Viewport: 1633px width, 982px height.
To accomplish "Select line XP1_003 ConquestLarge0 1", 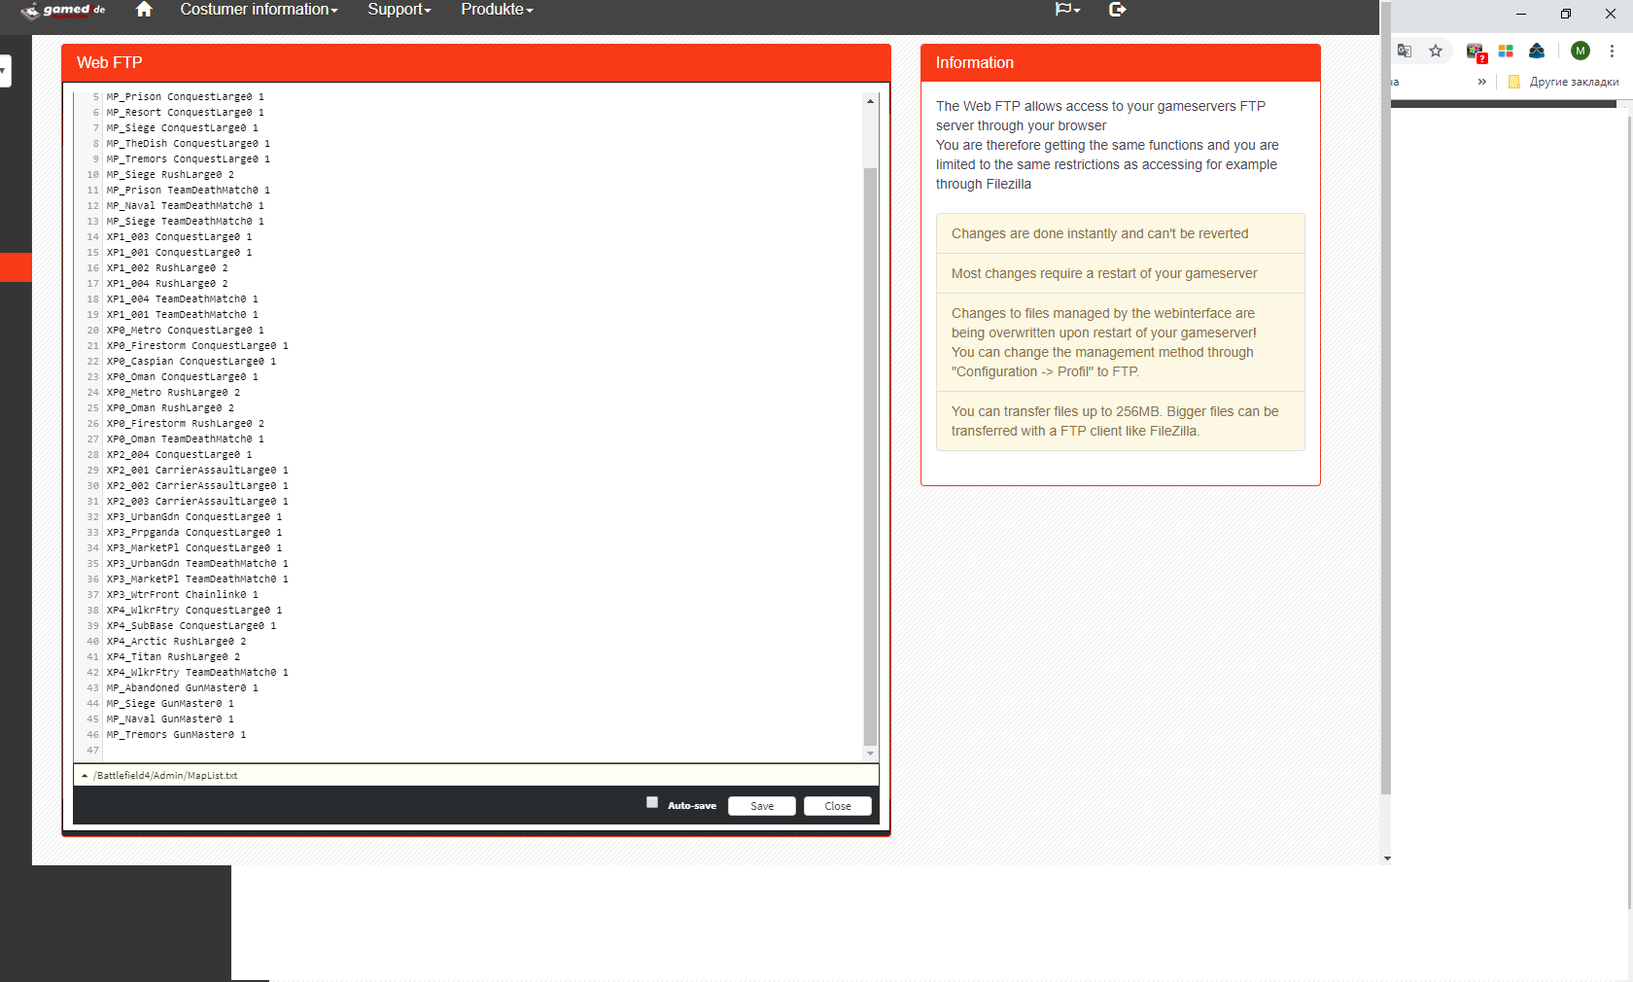I will click(179, 237).
